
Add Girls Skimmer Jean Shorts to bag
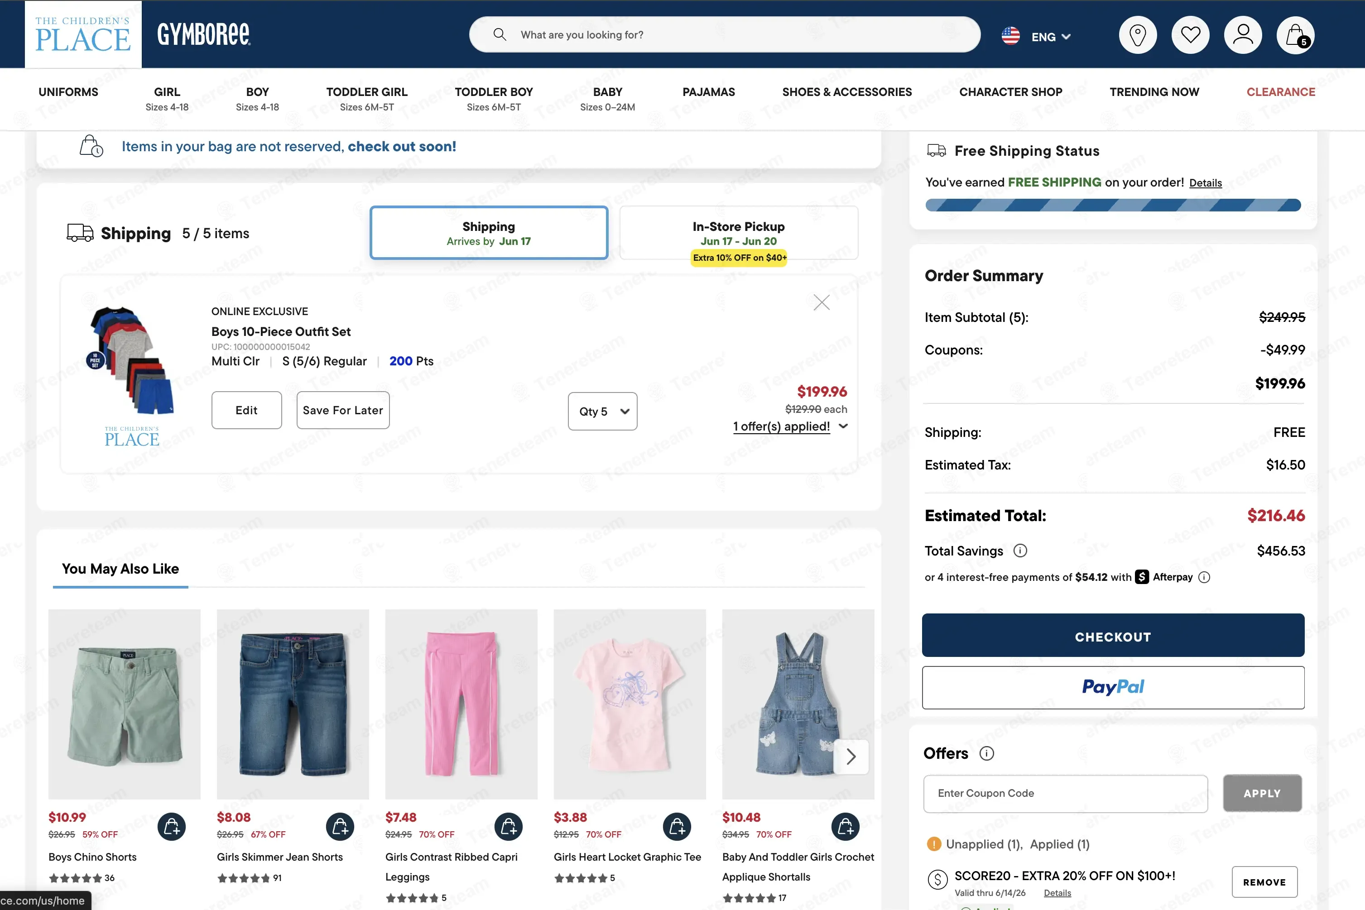point(340,826)
